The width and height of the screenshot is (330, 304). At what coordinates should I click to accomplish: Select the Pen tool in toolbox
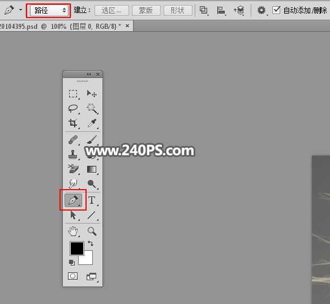coord(73,200)
